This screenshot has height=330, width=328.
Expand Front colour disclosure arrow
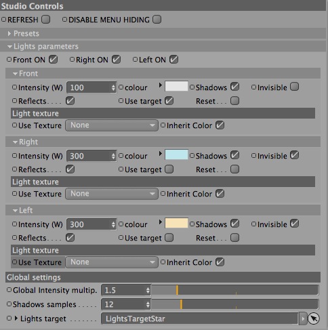click(x=160, y=85)
